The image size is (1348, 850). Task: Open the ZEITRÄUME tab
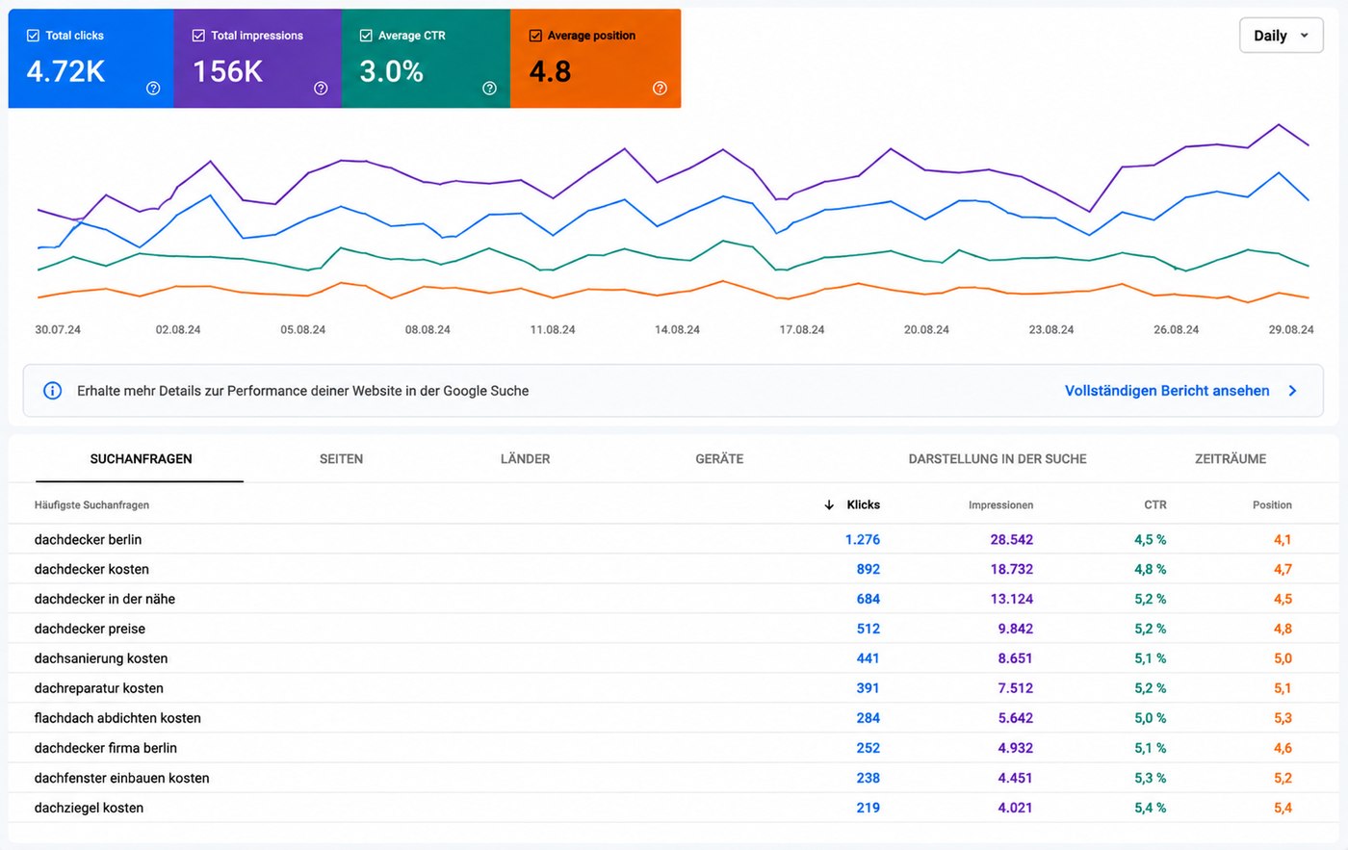[1231, 459]
